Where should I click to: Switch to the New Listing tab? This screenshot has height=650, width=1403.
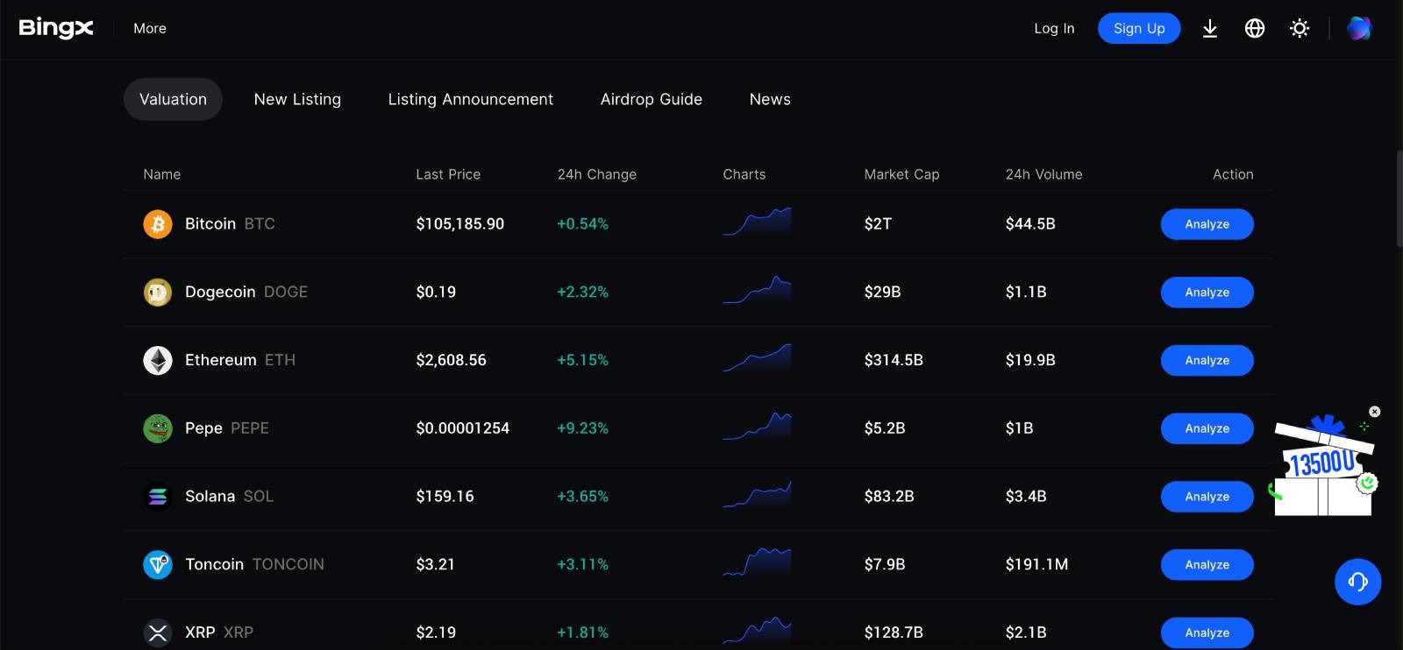point(297,99)
